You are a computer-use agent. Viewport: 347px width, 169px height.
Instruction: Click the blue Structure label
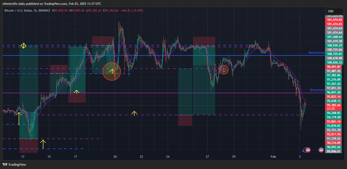[x=317, y=90]
